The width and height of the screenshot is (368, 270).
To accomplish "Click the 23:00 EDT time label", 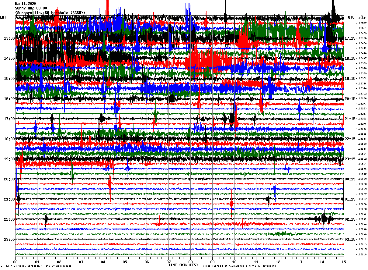I will coord(9,239).
